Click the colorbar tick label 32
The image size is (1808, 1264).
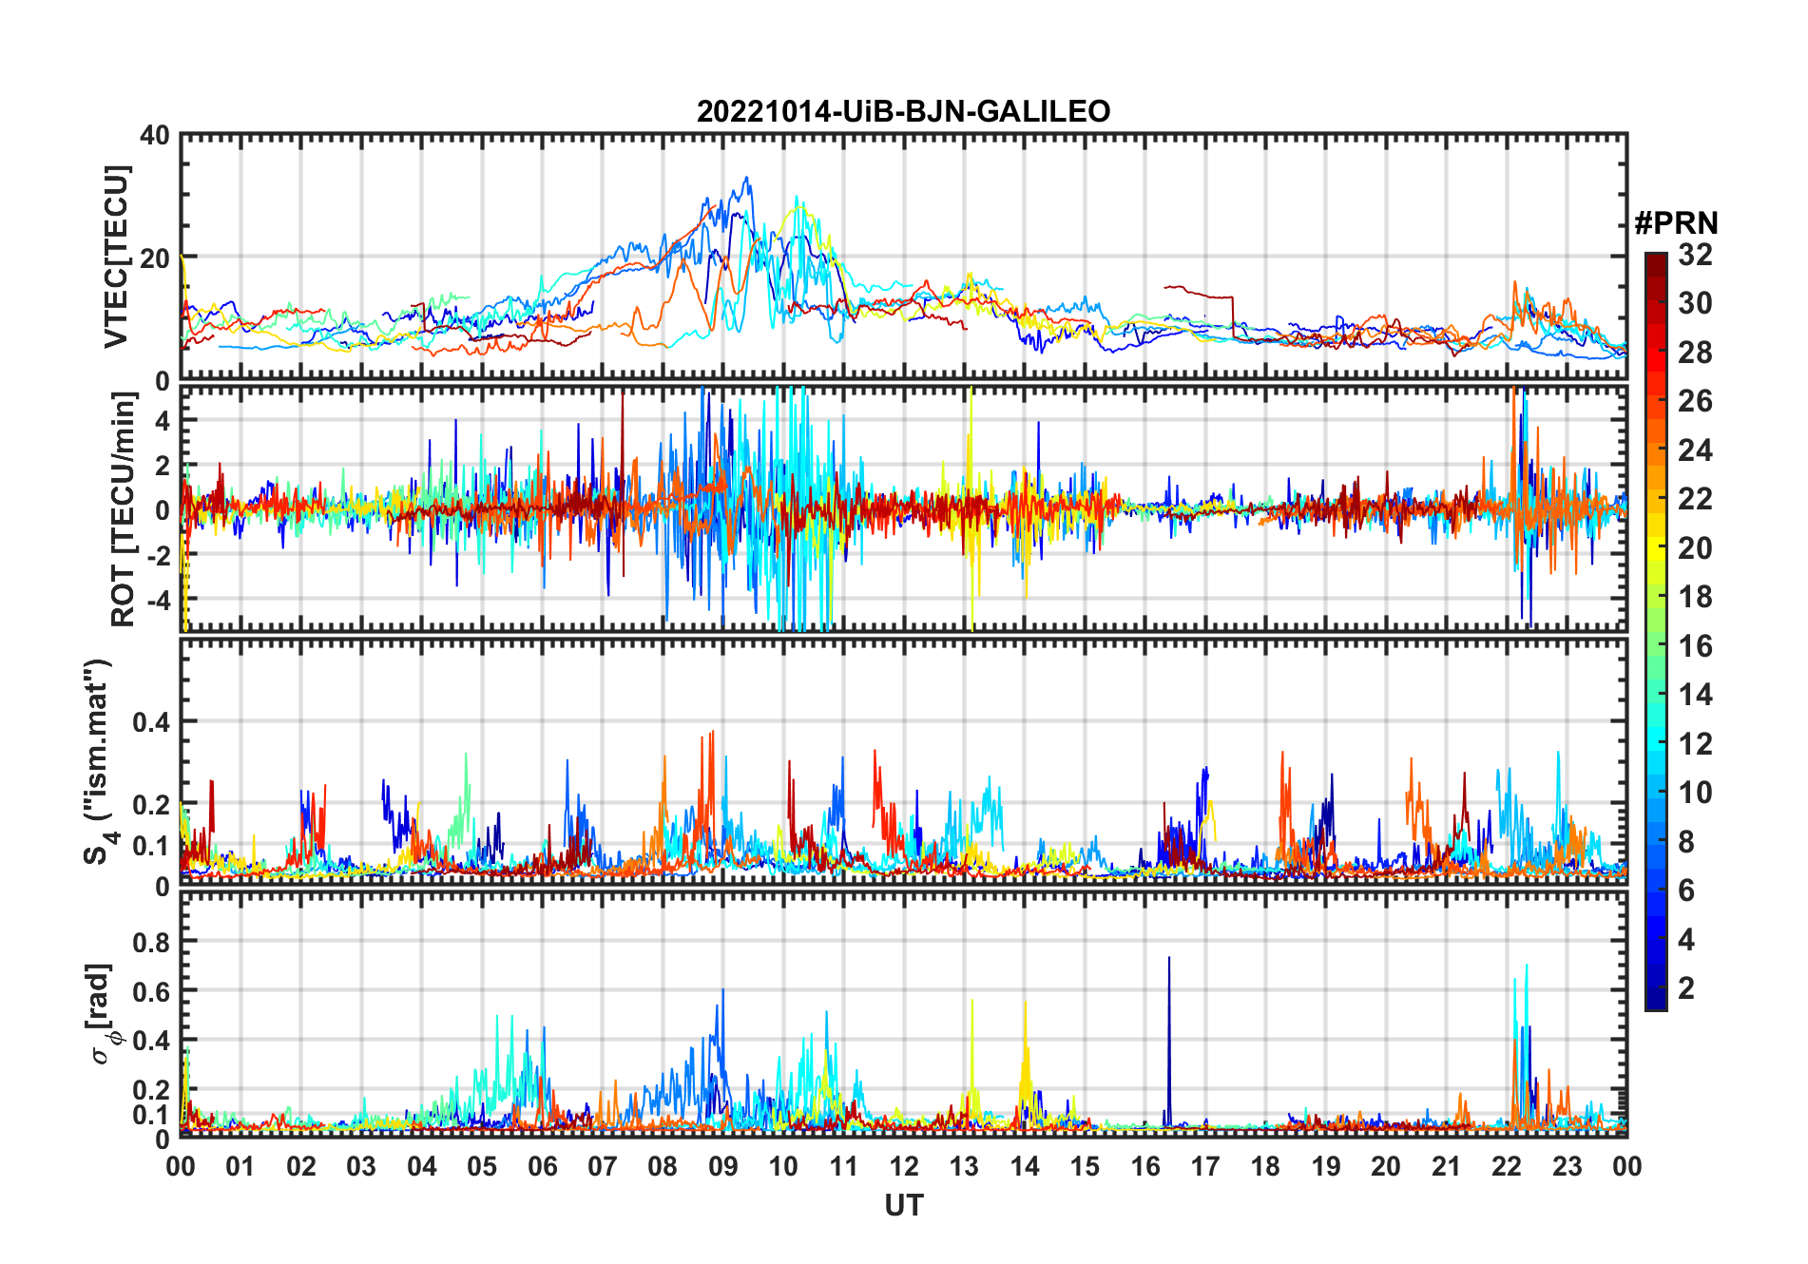(x=1695, y=255)
